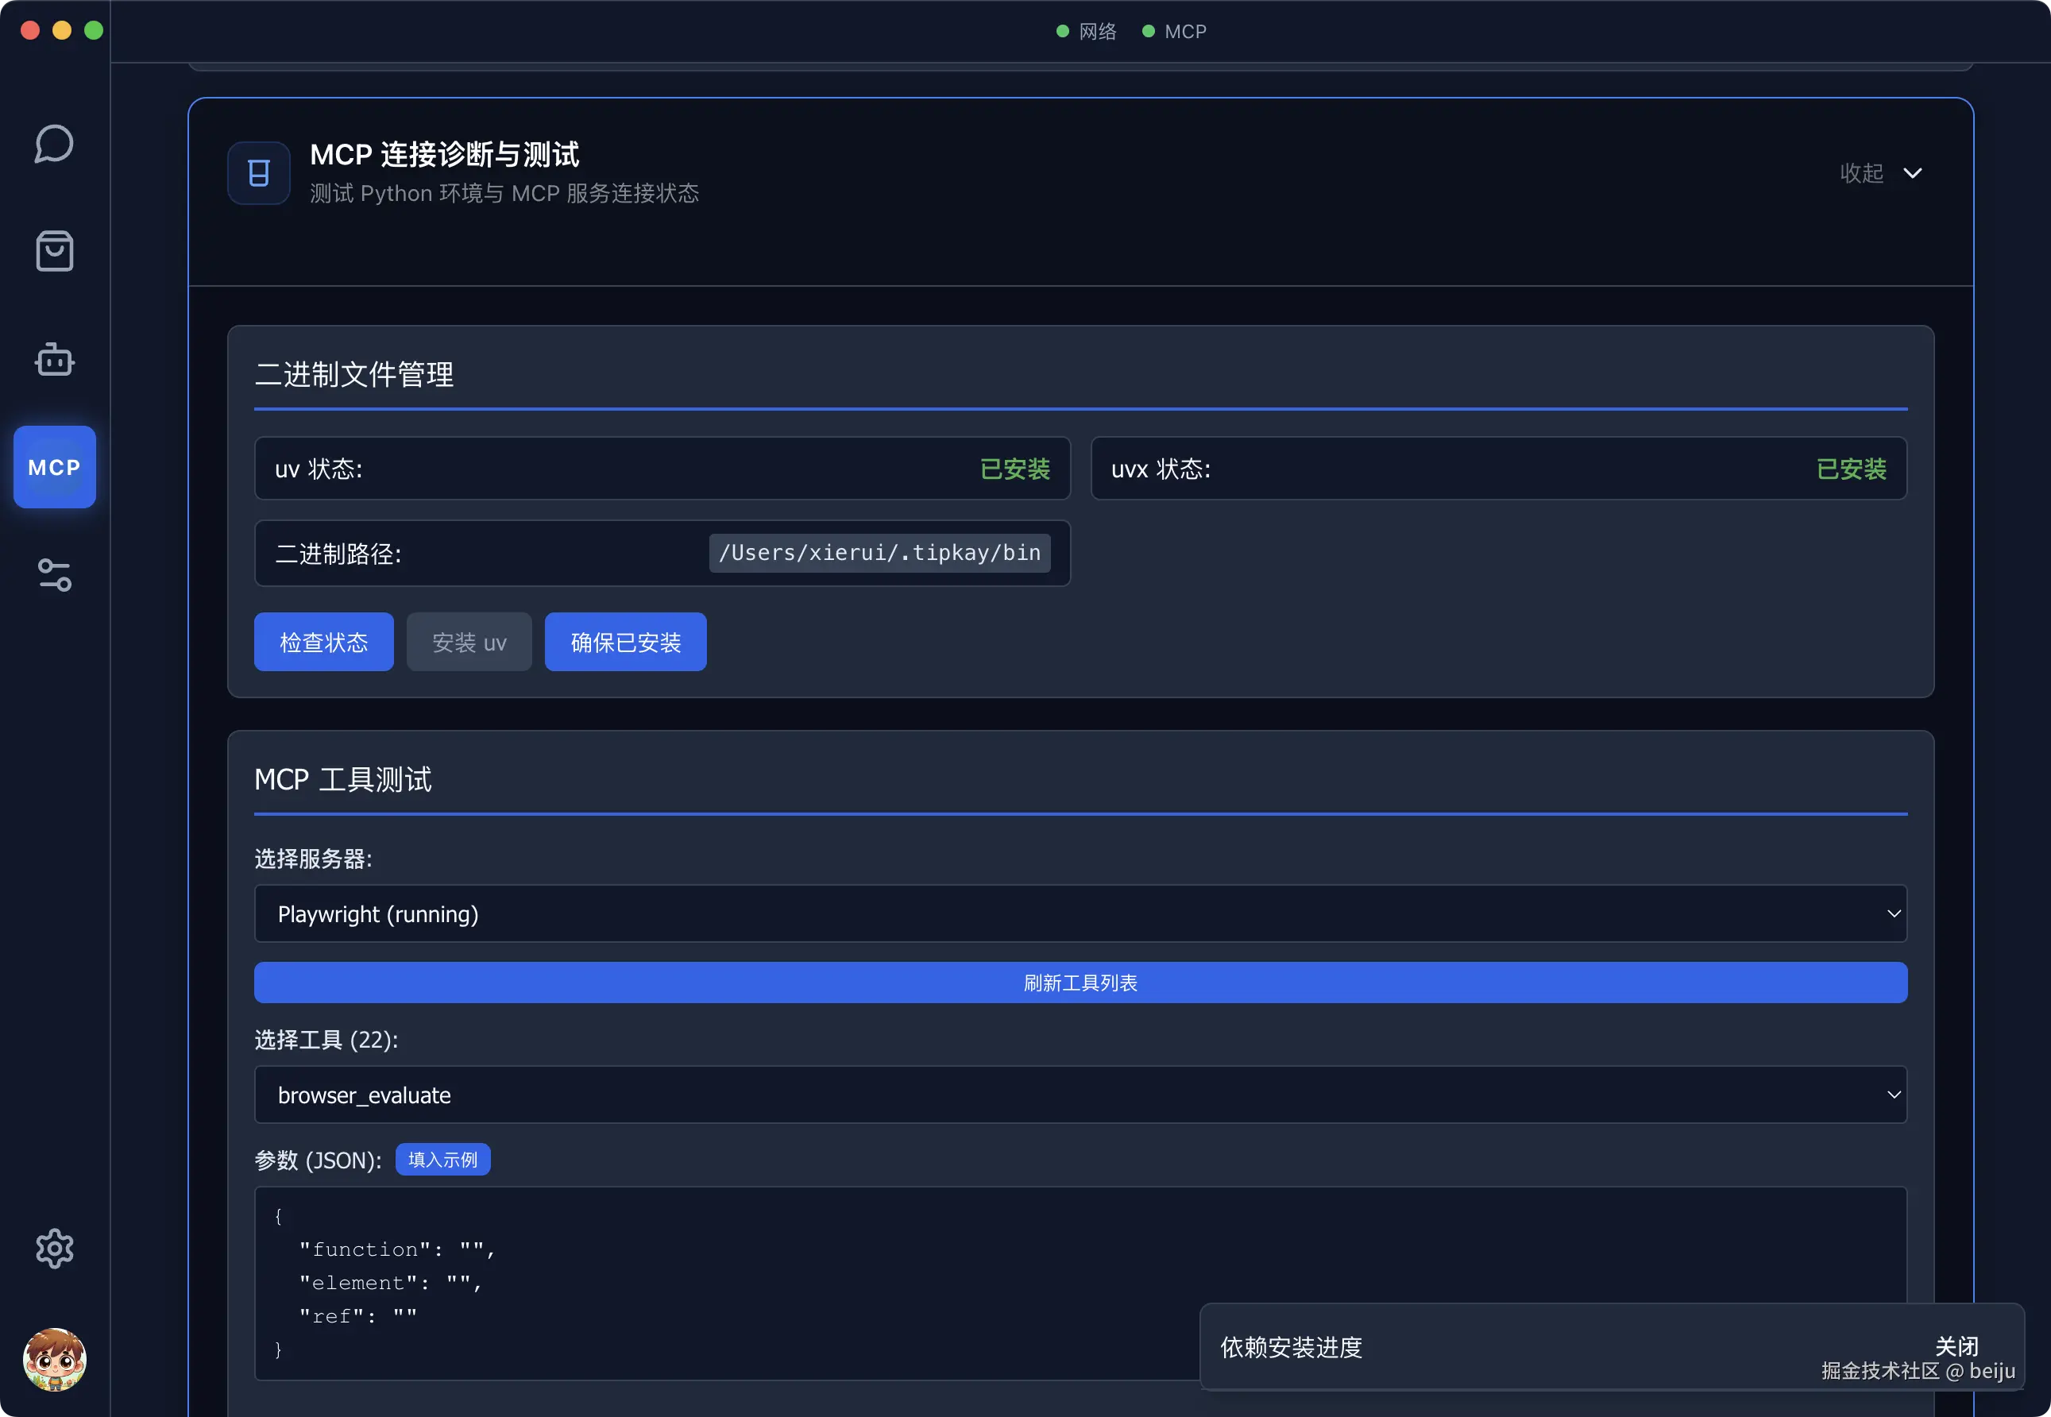This screenshot has height=1417, width=2051.
Task: Open the browser_evaluate tool selection dropdown
Action: [x=1080, y=1095]
